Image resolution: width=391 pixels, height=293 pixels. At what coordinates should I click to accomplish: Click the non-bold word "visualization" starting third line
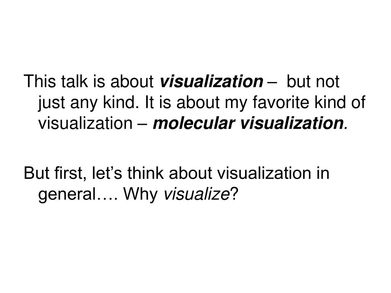(85, 123)
